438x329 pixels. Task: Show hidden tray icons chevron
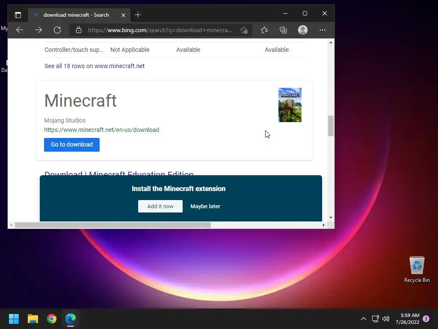coord(364,319)
